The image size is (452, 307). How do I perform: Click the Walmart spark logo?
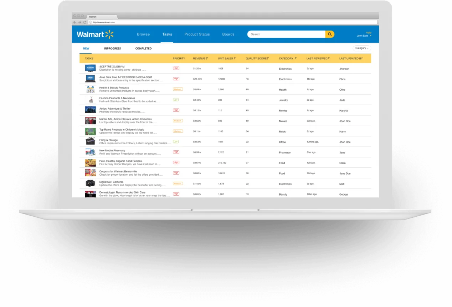coord(109,34)
